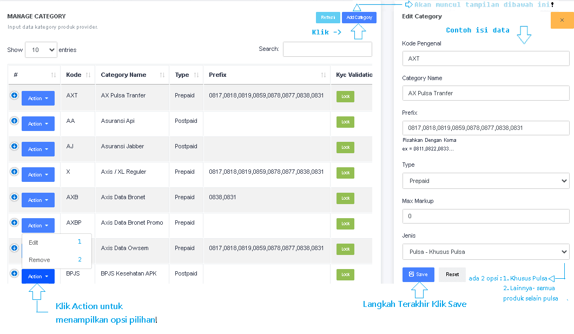Open the Show entries count dropdown
The height and width of the screenshot is (334, 574).
point(41,50)
